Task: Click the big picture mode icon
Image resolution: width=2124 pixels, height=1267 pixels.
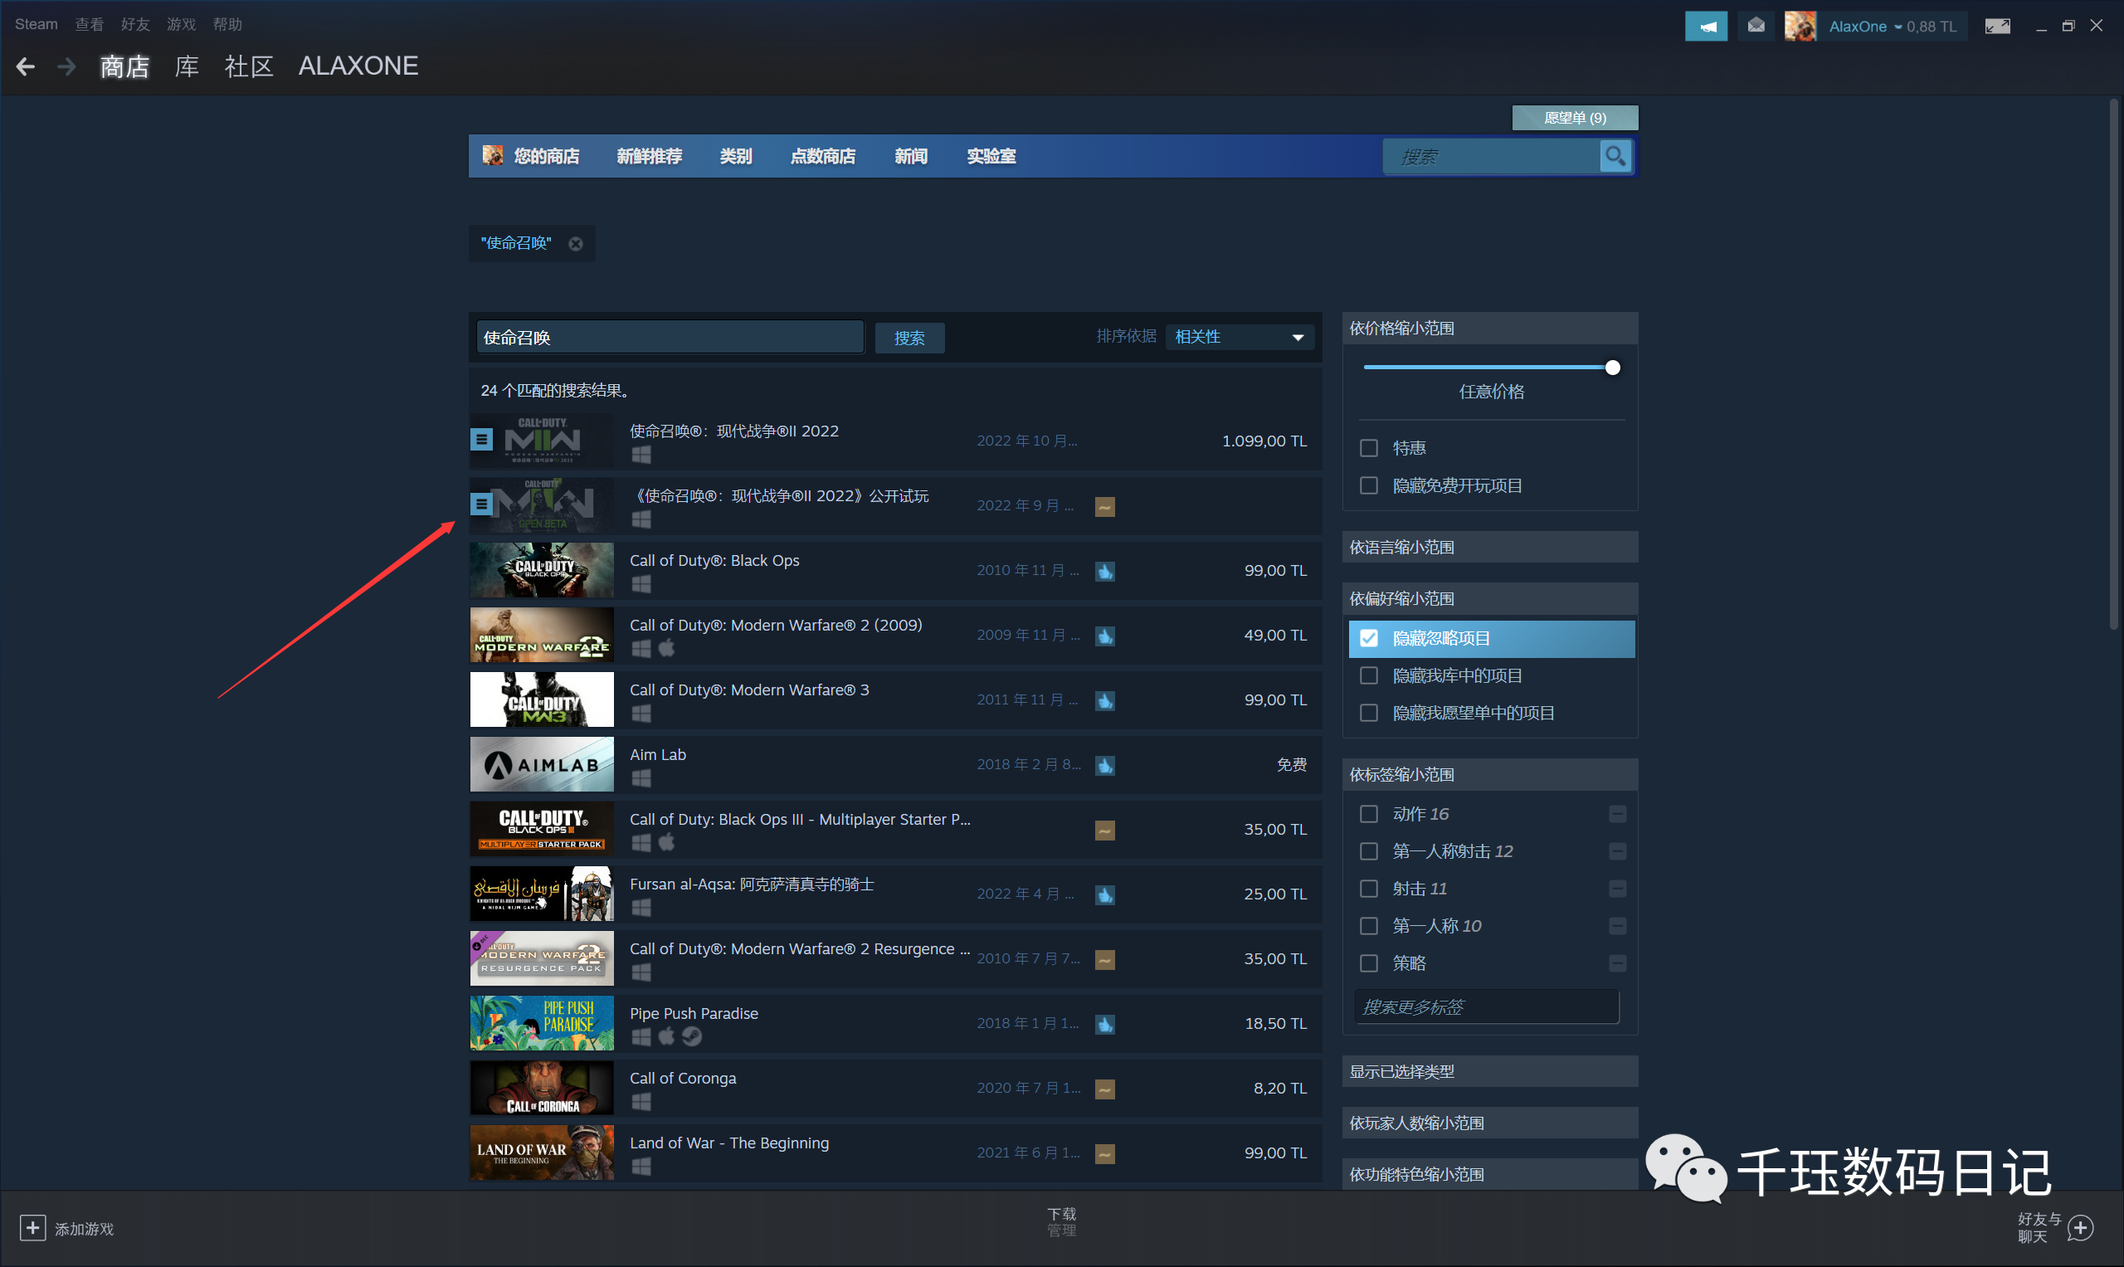Action: tap(1997, 27)
